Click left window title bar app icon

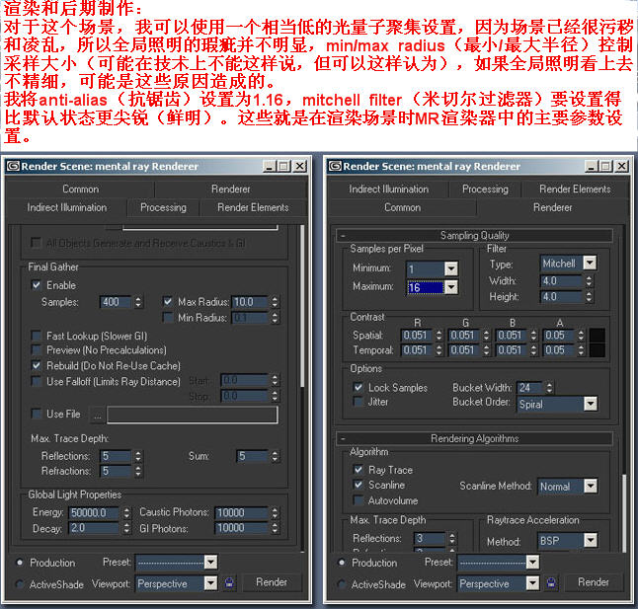[13, 166]
